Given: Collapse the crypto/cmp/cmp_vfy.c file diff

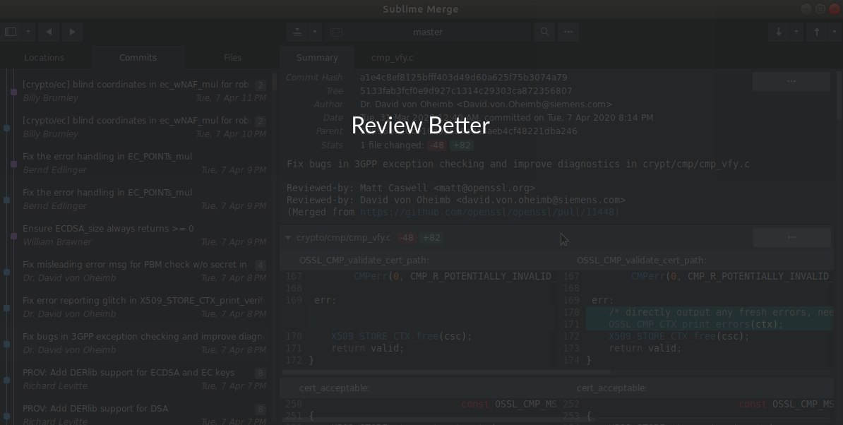Looking at the screenshot, I should click(x=288, y=237).
